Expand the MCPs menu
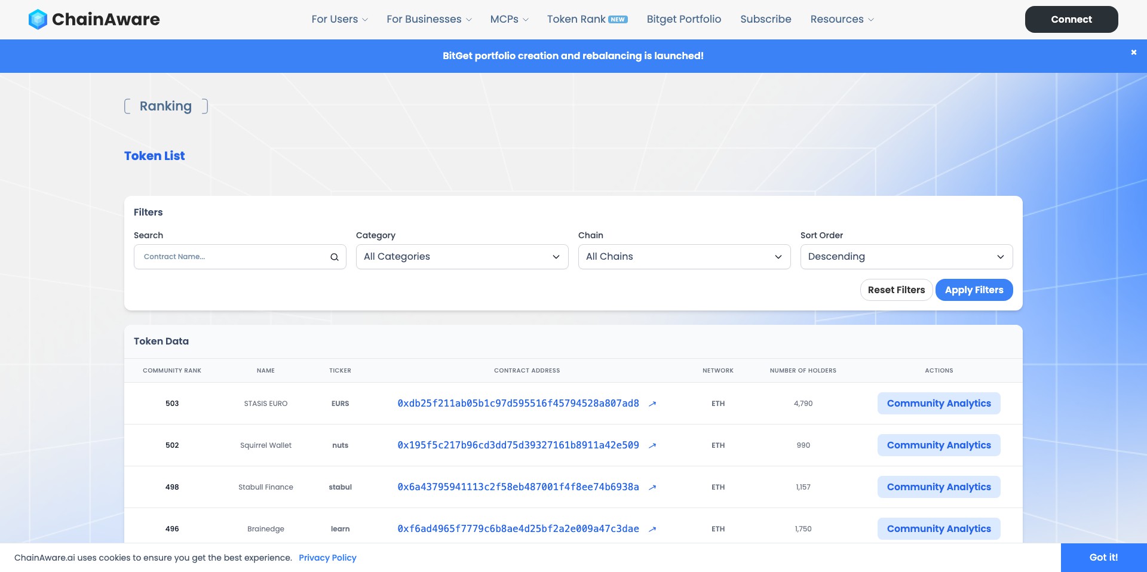Screen dimensions: 1147x572 (x=509, y=19)
